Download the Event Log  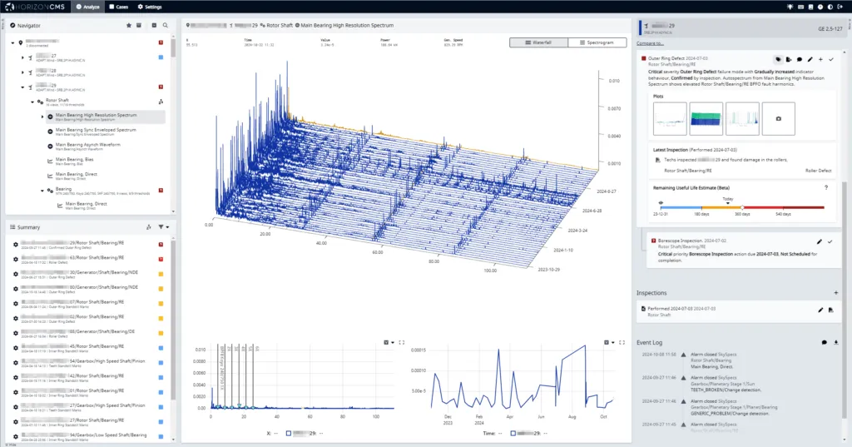click(x=835, y=342)
